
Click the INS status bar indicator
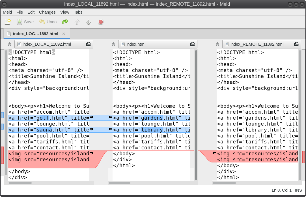298,190
